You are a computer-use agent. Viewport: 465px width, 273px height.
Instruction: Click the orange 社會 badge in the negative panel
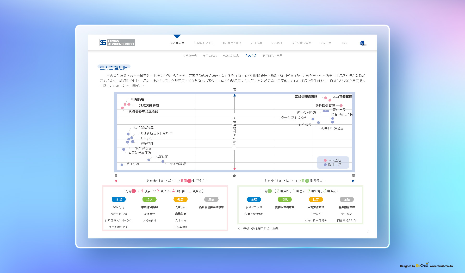(181, 199)
